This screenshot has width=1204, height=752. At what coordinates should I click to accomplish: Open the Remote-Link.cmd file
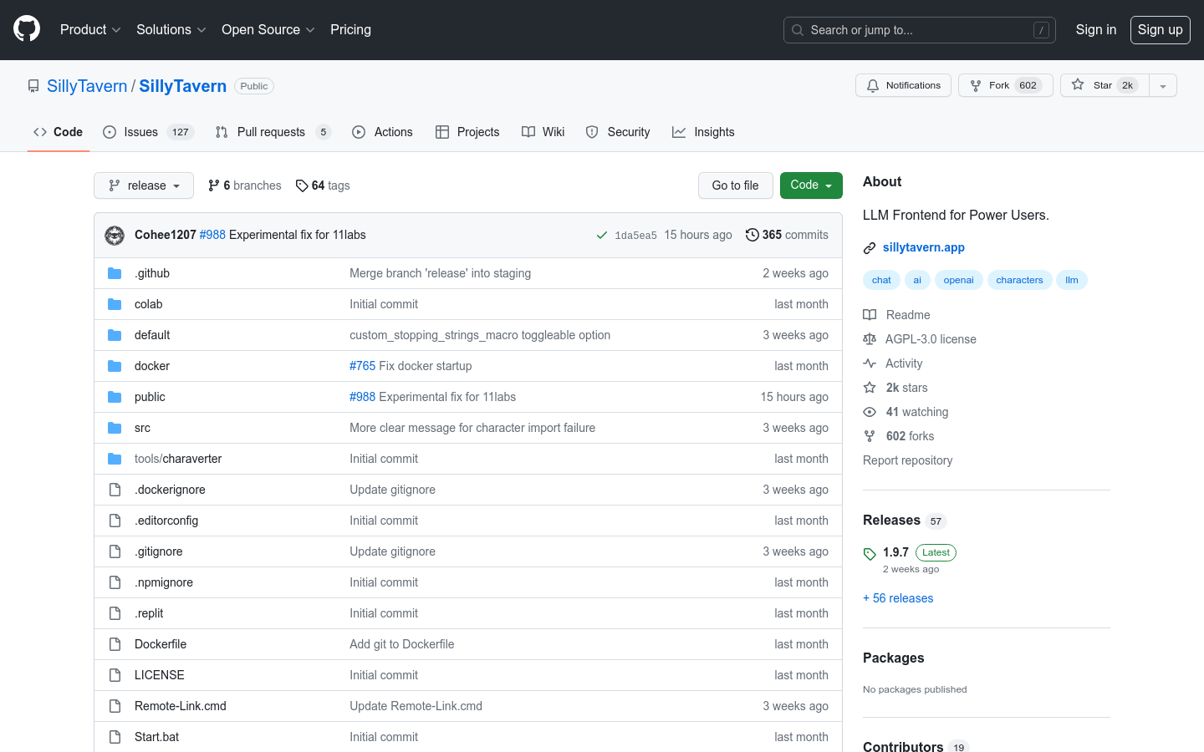click(181, 706)
